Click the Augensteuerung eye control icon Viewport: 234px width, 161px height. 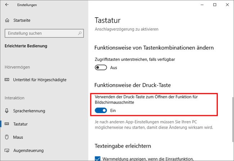(7, 151)
